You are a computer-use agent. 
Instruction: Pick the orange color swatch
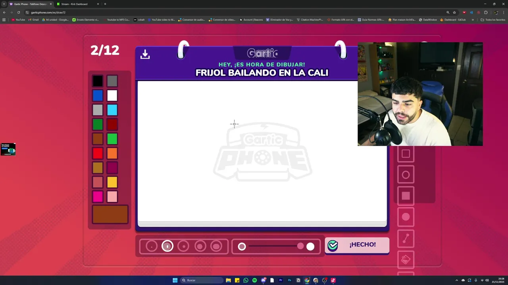pyautogui.click(x=112, y=153)
